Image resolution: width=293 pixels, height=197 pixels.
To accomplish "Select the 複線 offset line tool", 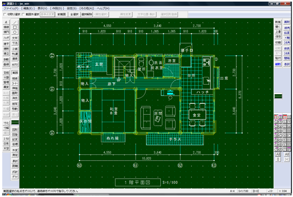I will 15,78.
